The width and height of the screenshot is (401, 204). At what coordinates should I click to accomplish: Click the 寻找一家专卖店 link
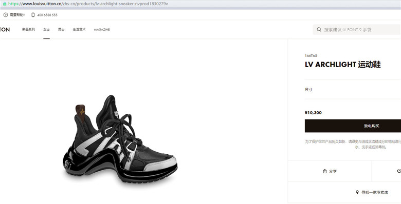[x=375, y=192]
